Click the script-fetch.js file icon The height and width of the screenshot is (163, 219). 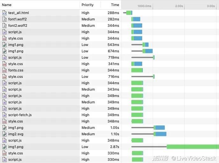(4, 115)
